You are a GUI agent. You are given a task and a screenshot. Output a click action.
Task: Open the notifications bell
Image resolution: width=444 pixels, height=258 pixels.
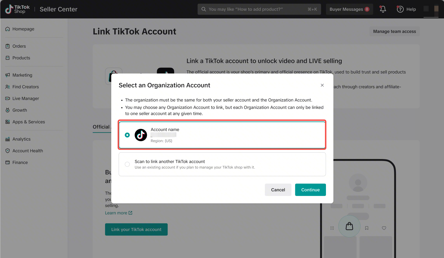pos(383,9)
